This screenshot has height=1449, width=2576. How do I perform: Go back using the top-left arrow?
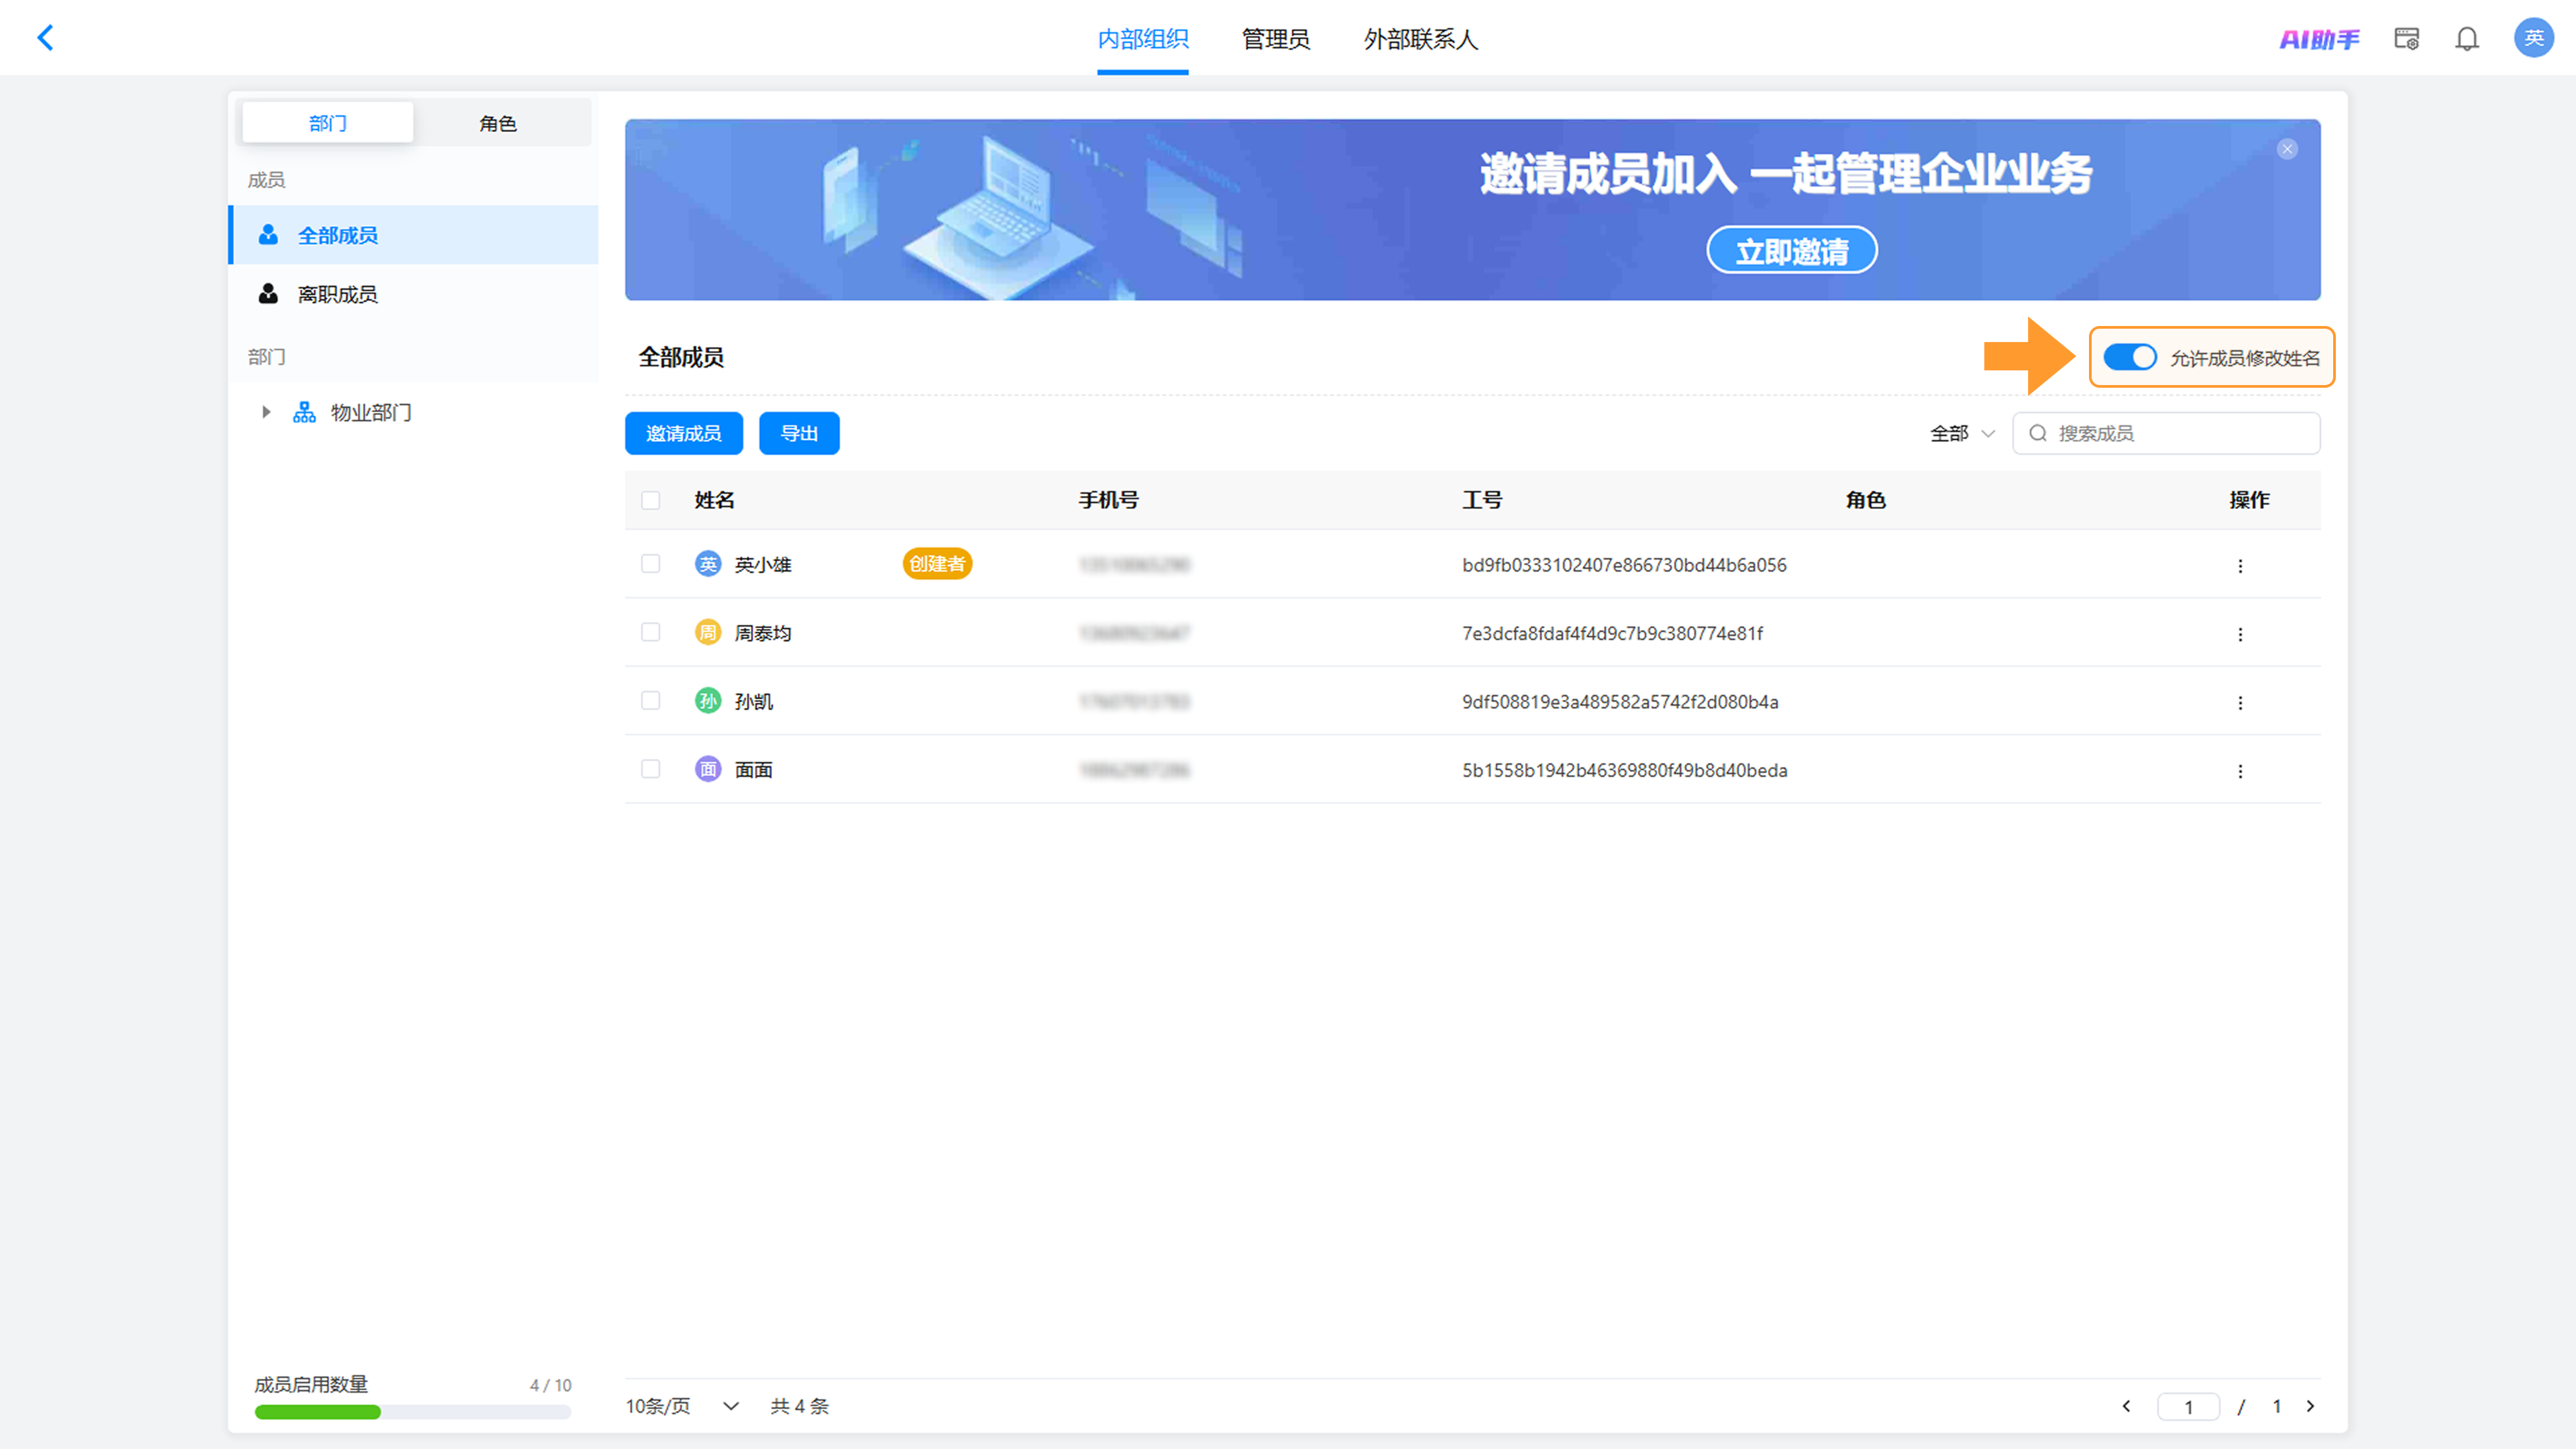[45, 38]
